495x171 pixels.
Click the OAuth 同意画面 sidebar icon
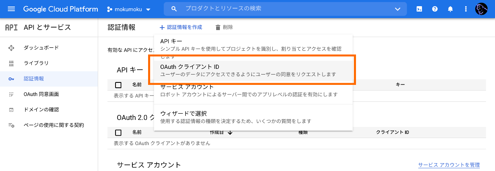[x=12, y=94]
